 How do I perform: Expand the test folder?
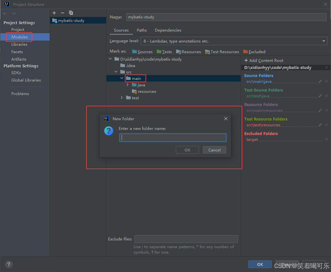[x=122, y=98]
